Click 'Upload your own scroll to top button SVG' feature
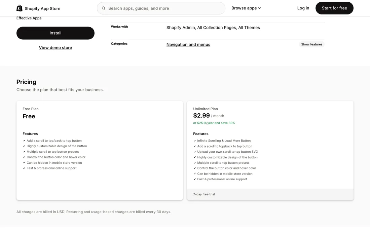 [x=227, y=152]
